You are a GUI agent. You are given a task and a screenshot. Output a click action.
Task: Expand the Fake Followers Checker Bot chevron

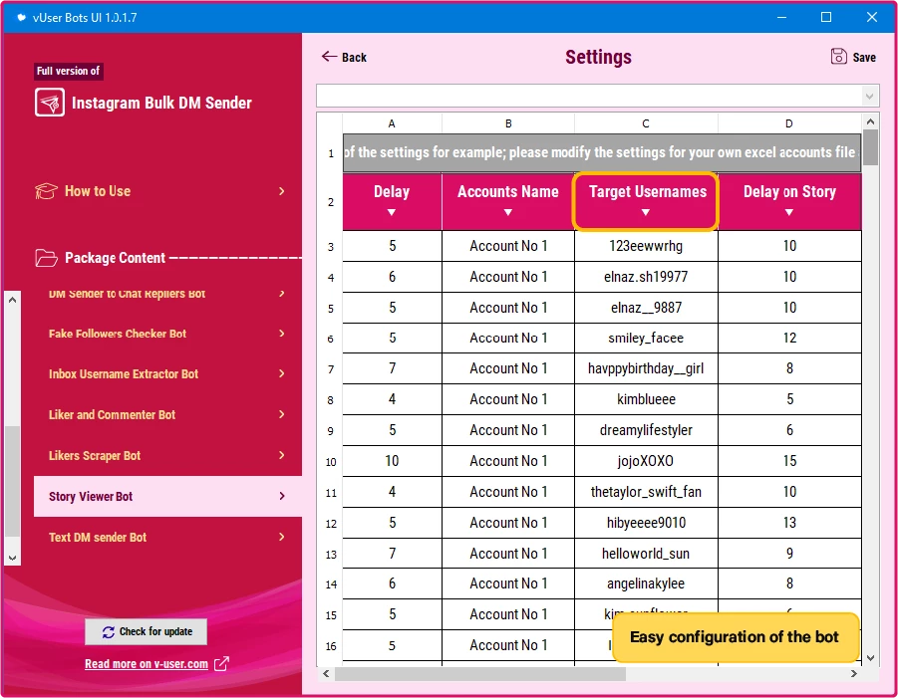click(x=281, y=333)
